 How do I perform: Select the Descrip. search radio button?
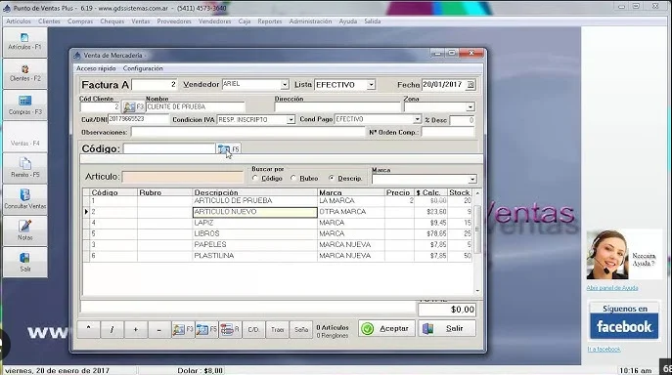(x=332, y=178)
